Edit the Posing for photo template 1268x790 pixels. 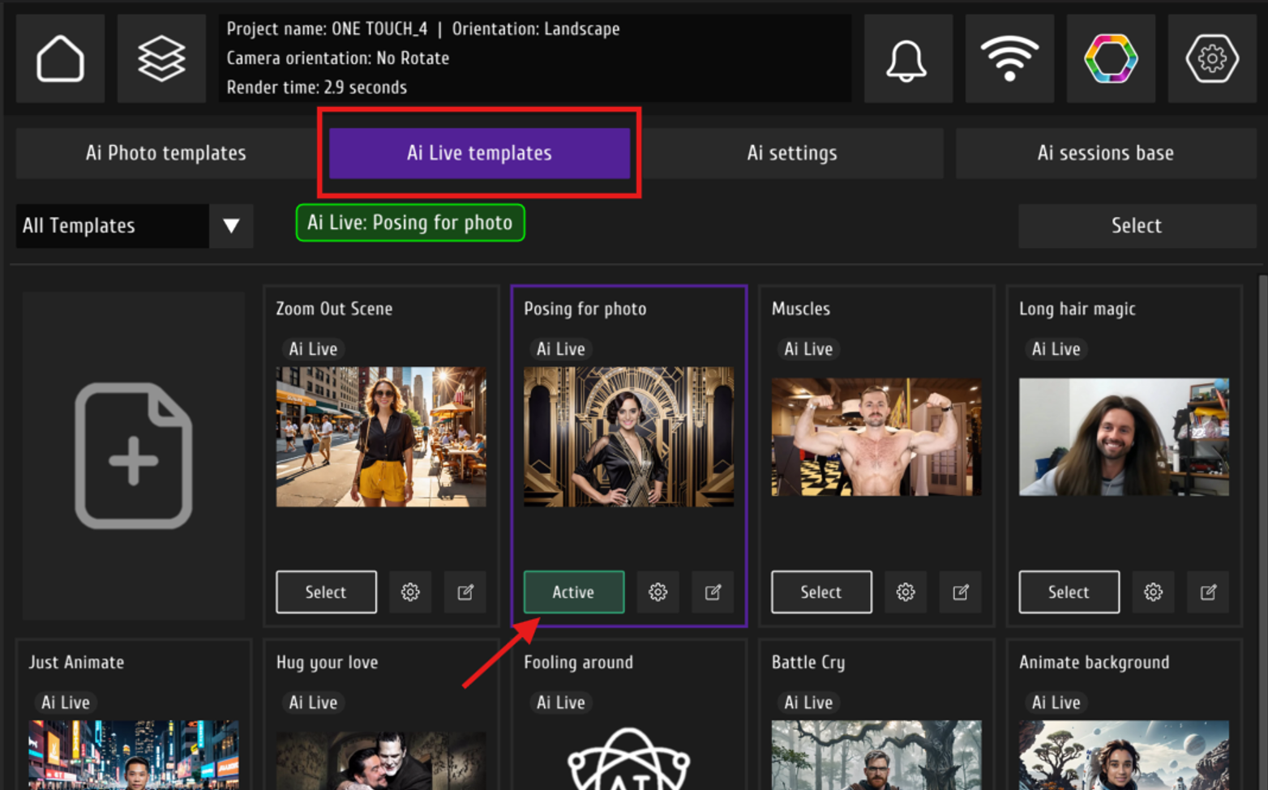(x=713, y=592)
